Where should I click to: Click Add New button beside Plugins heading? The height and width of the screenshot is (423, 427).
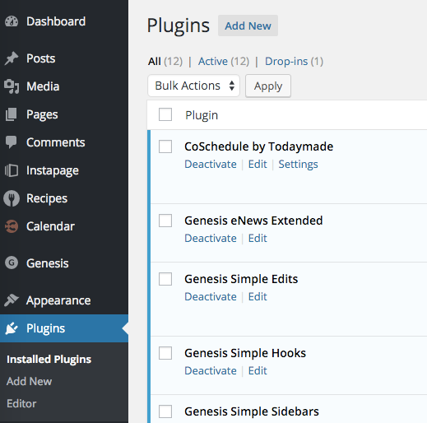(248, 26)
